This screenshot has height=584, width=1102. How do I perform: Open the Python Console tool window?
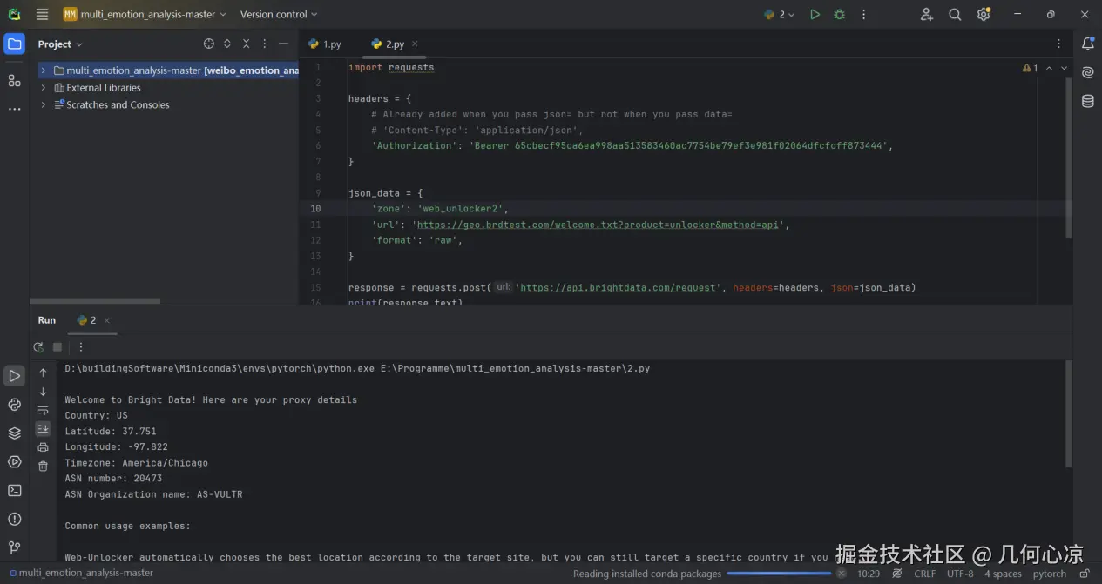14,405
